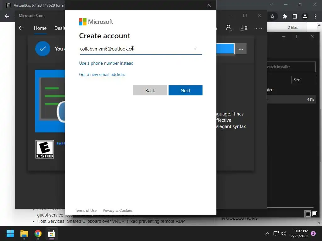Select the 4 KB file row in File Explorer

coord(291,99)
